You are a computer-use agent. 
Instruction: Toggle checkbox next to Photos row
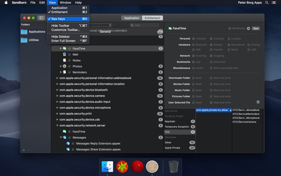pyautogui.click(x=69, y=66)
